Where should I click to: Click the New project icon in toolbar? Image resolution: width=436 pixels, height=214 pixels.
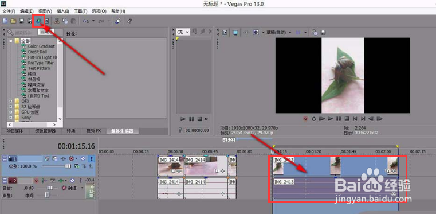5,21
